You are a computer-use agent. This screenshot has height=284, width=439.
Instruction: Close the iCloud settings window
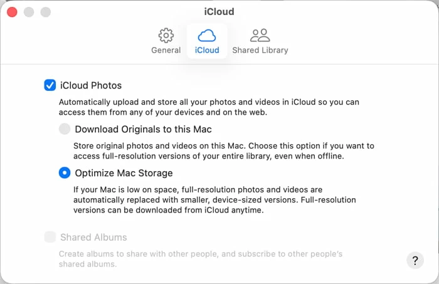point(13,12)
